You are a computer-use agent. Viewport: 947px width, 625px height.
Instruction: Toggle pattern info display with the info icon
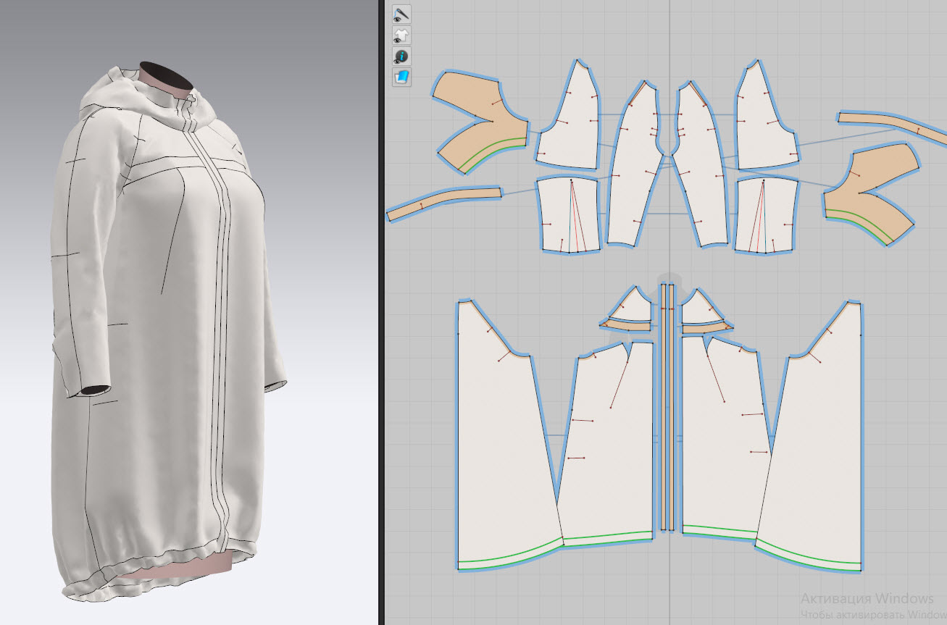402,56
